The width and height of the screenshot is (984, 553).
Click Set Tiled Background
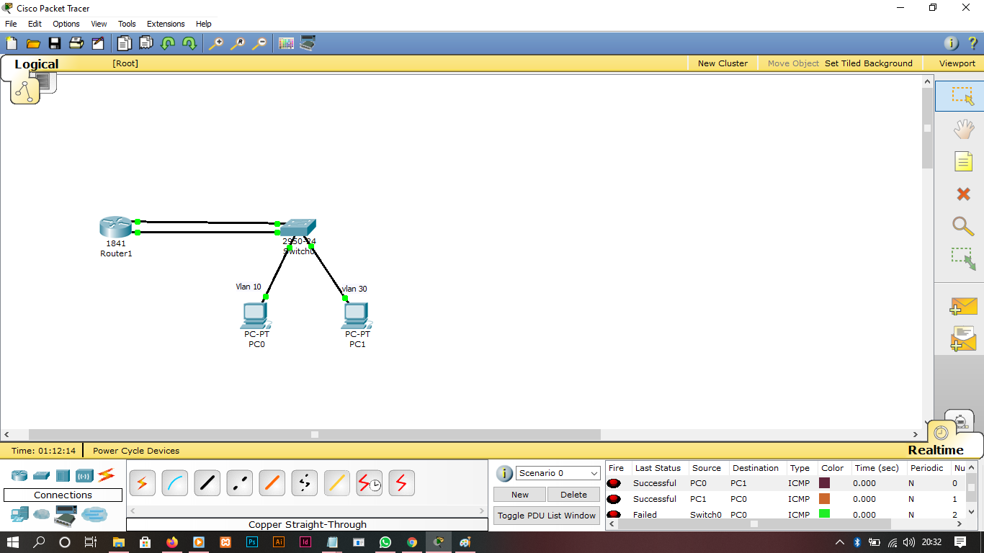pos(868,63)
